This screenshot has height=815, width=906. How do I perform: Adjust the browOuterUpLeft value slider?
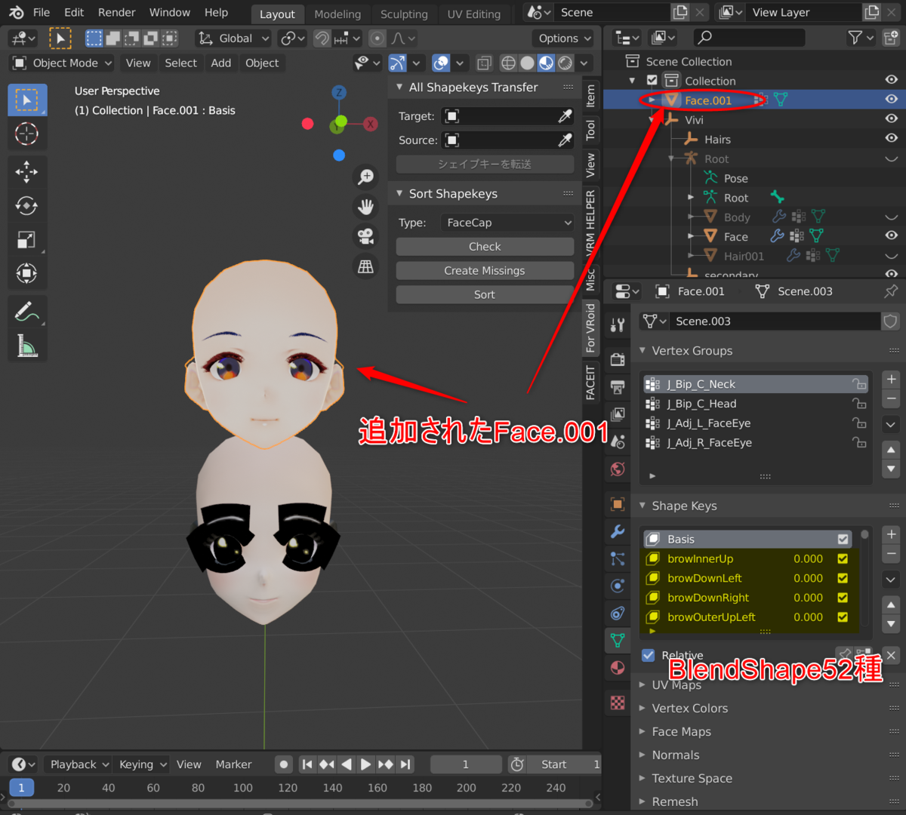[x=808, y=617]
